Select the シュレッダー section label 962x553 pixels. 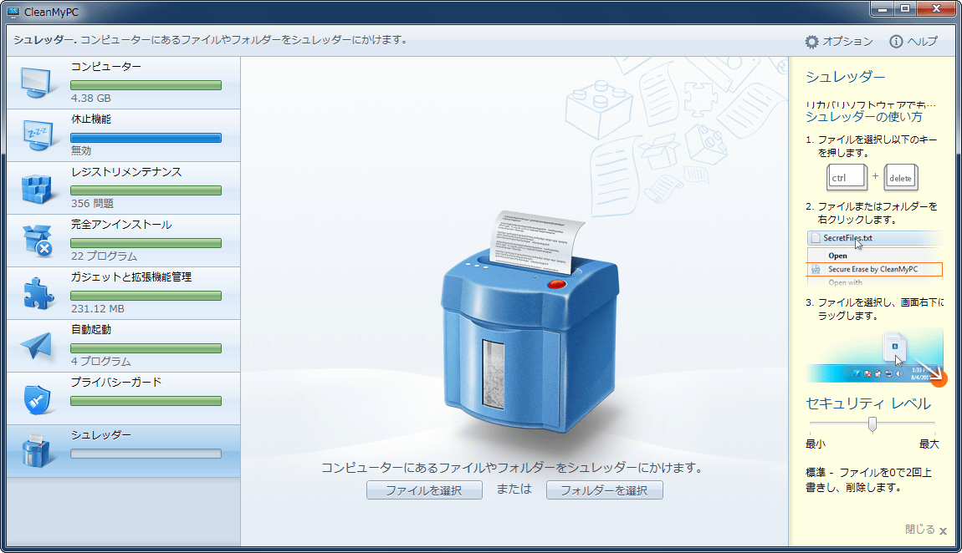(100, 435)
